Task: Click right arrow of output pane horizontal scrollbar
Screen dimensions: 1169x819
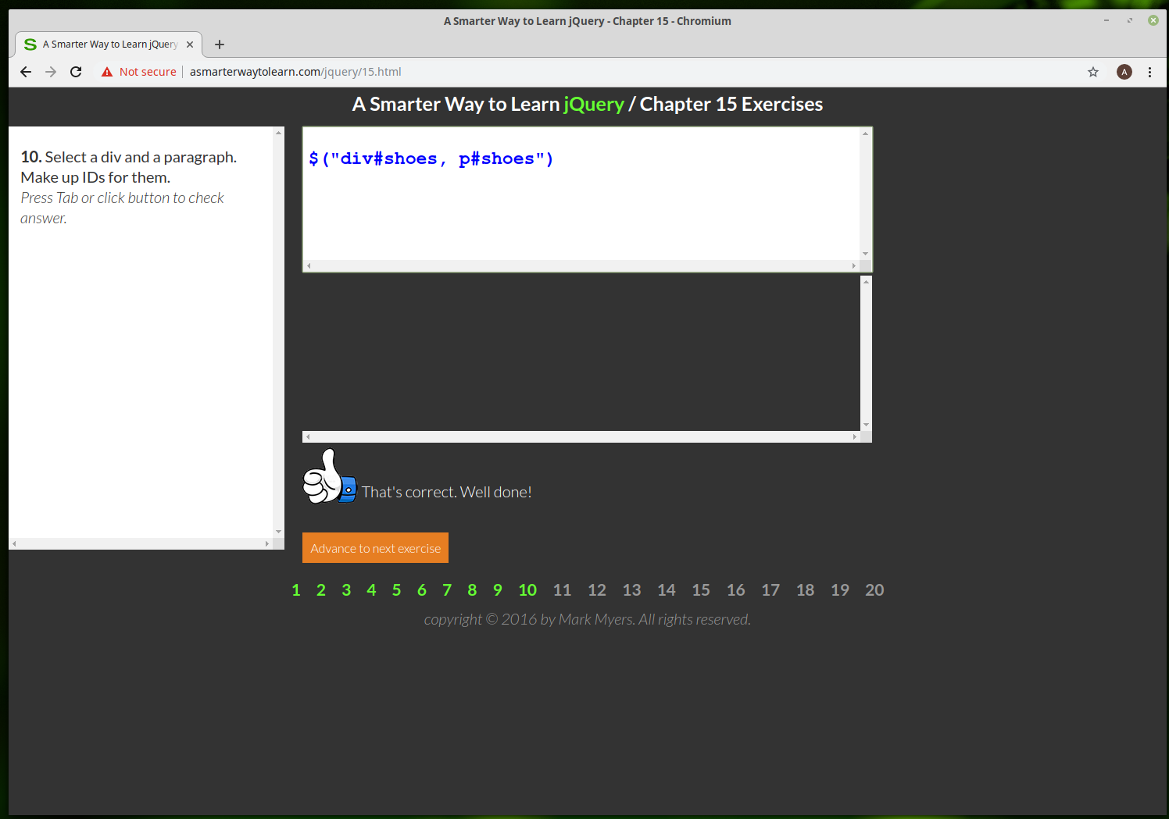Action: pos(854,437)
